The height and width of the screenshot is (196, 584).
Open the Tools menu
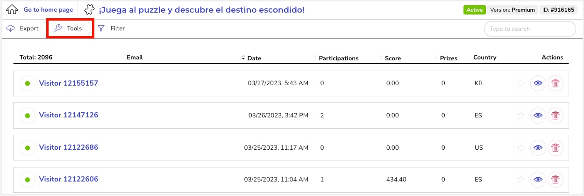[x=71, y=29]
